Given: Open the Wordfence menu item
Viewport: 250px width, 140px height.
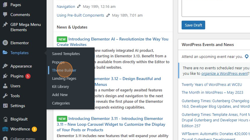Looking at the screenshot, I should tap(20, 129).
